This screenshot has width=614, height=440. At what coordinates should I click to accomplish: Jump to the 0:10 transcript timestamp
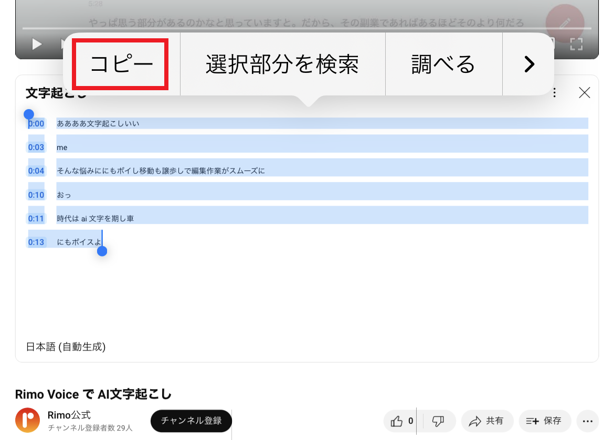click(36, 195)
